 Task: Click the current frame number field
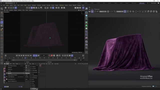(x=44, y=55)
